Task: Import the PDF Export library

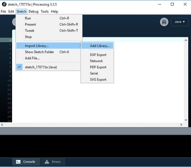Action: tap(97, 67)
